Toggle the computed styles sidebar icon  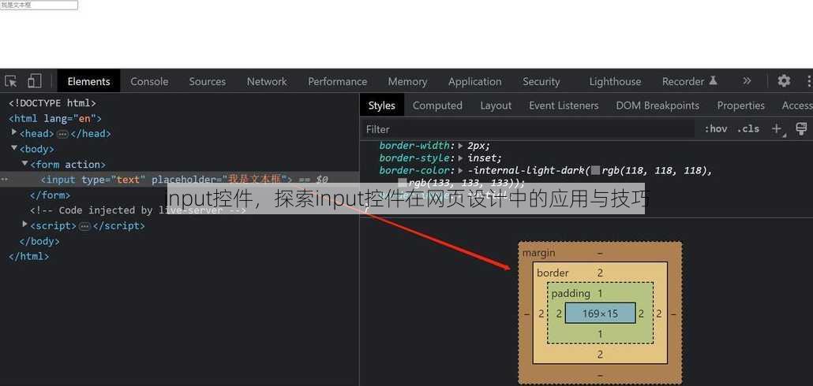coord(801,128)
